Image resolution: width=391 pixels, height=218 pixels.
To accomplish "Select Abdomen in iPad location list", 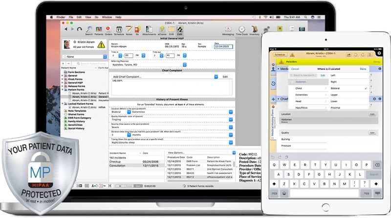I will coord(308,82).
